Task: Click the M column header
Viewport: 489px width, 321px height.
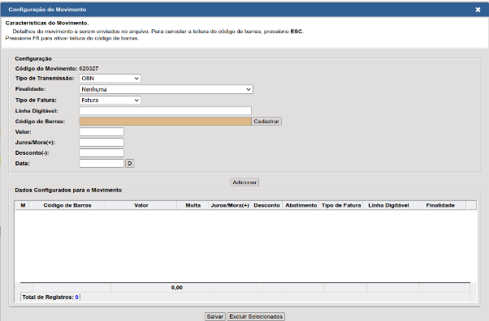Action: (x=23, y=205)
